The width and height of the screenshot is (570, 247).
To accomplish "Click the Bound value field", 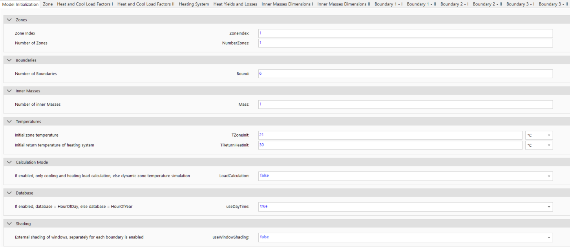I will pos(406,74).
